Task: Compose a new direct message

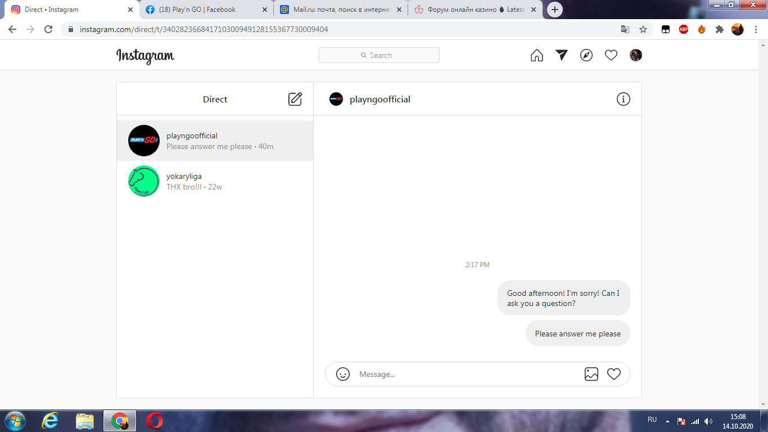Action: pyautogui.click(x=295, y=99)
